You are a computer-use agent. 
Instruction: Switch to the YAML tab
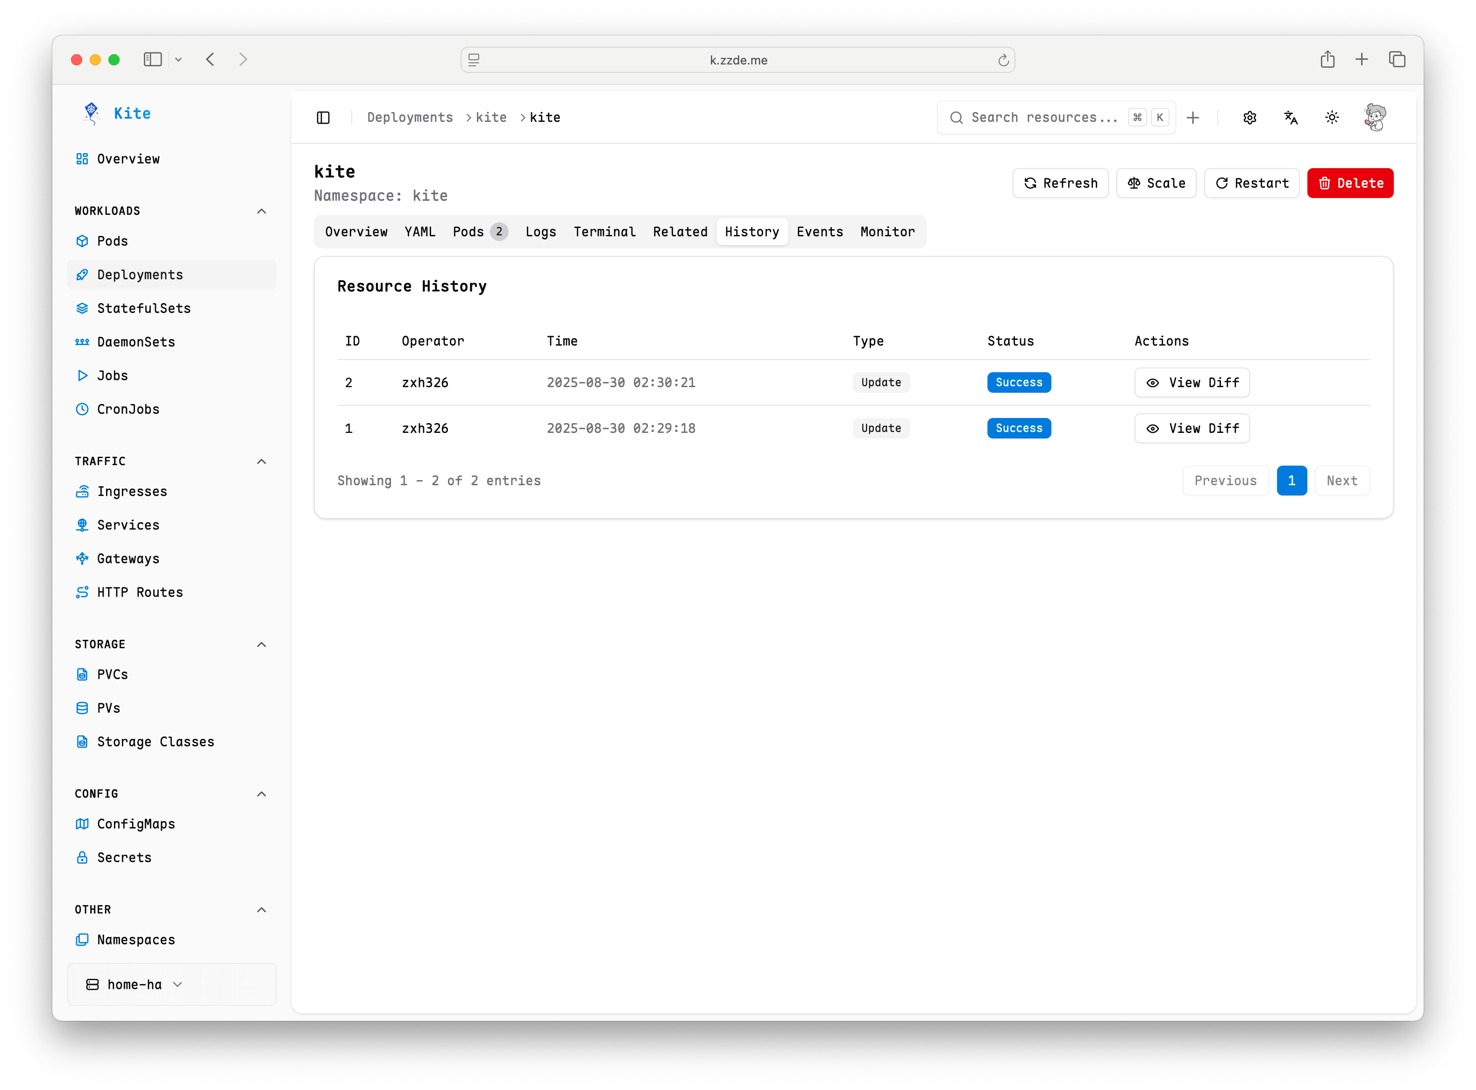tap(419, 232)
